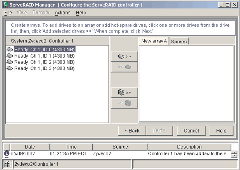The height and width of the screenshot is (170, 240).
Task: Click the Remove all drives << button
Action: [x=124, y=103]
